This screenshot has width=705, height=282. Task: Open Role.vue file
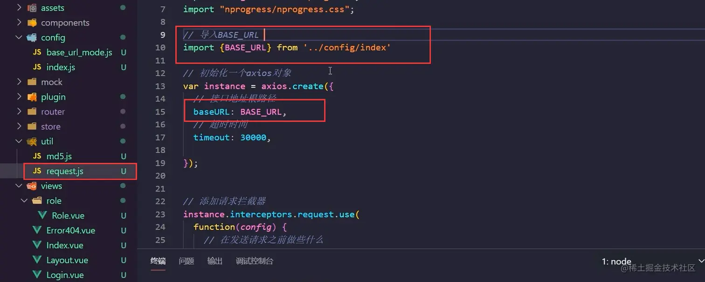68,215
